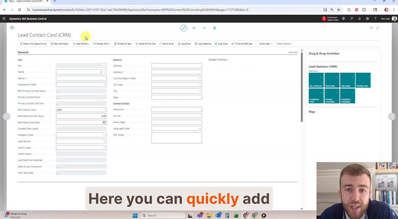The image size is (398, 219).
Task: Click the back arrow on the card page
Action: point(12,28)
